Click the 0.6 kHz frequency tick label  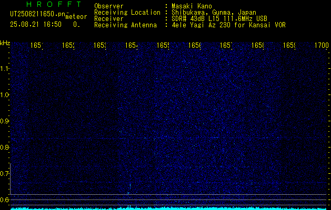4,199
